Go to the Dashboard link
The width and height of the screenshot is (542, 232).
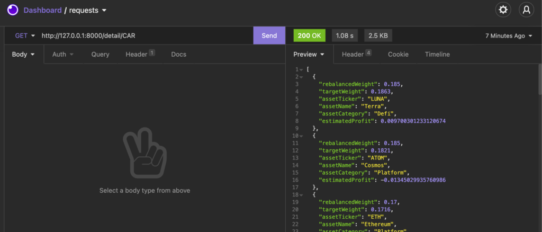42,10
